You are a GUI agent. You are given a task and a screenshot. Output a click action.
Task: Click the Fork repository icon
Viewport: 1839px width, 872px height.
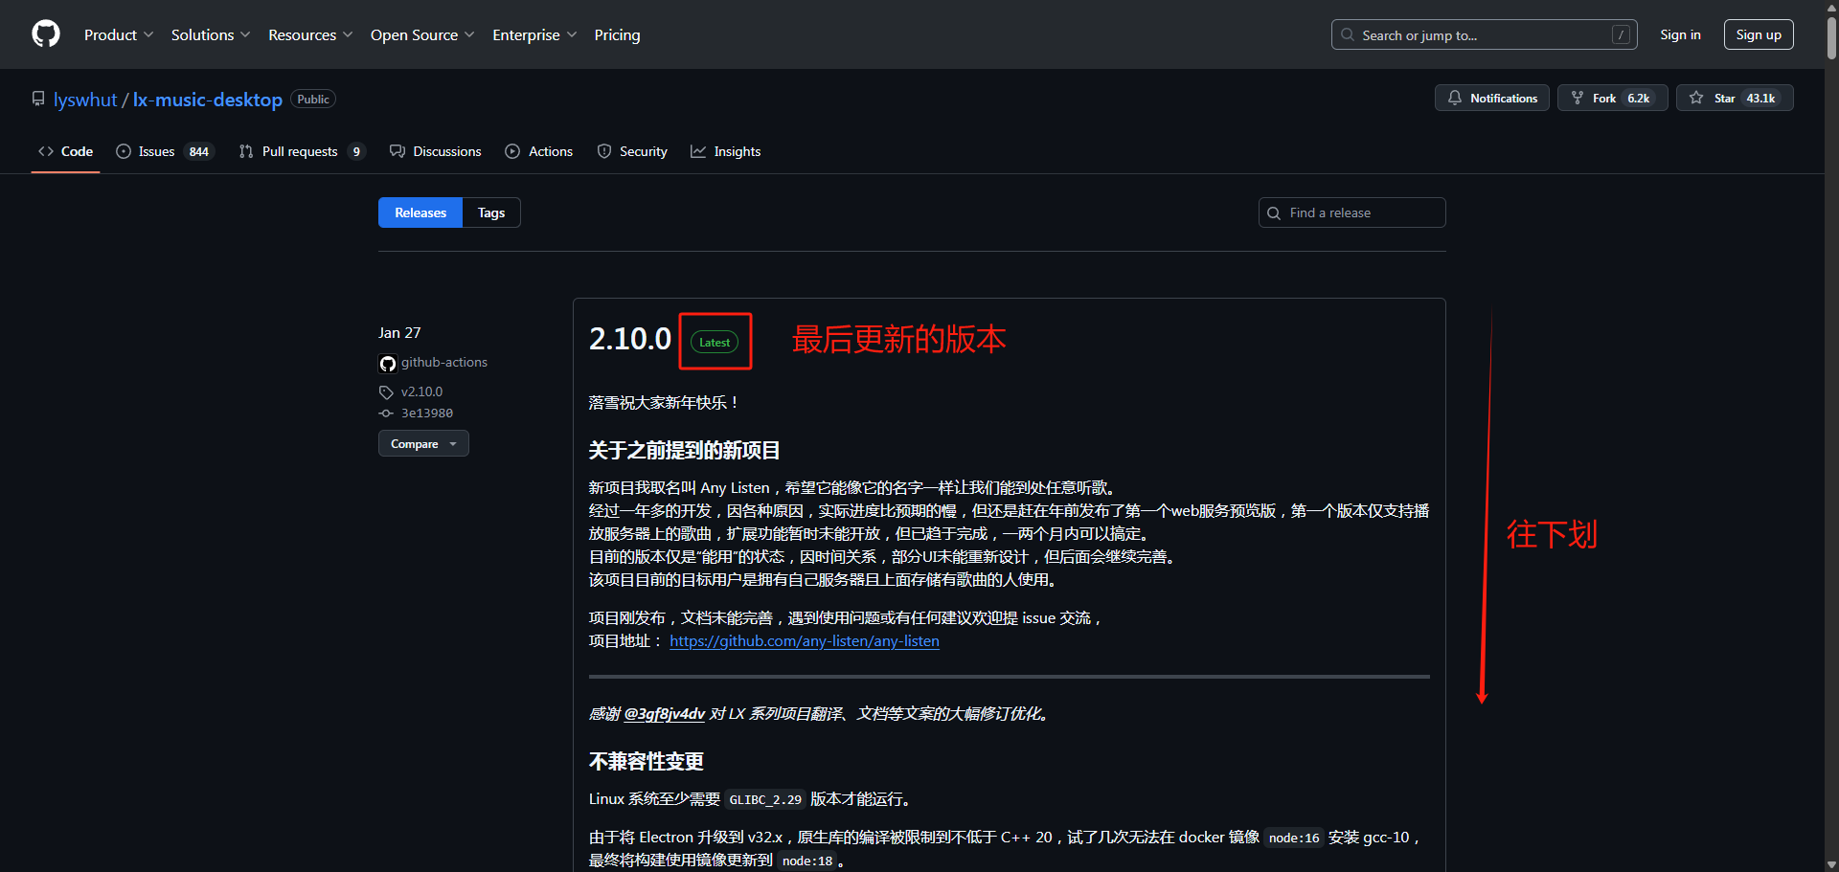[1578, 99]
